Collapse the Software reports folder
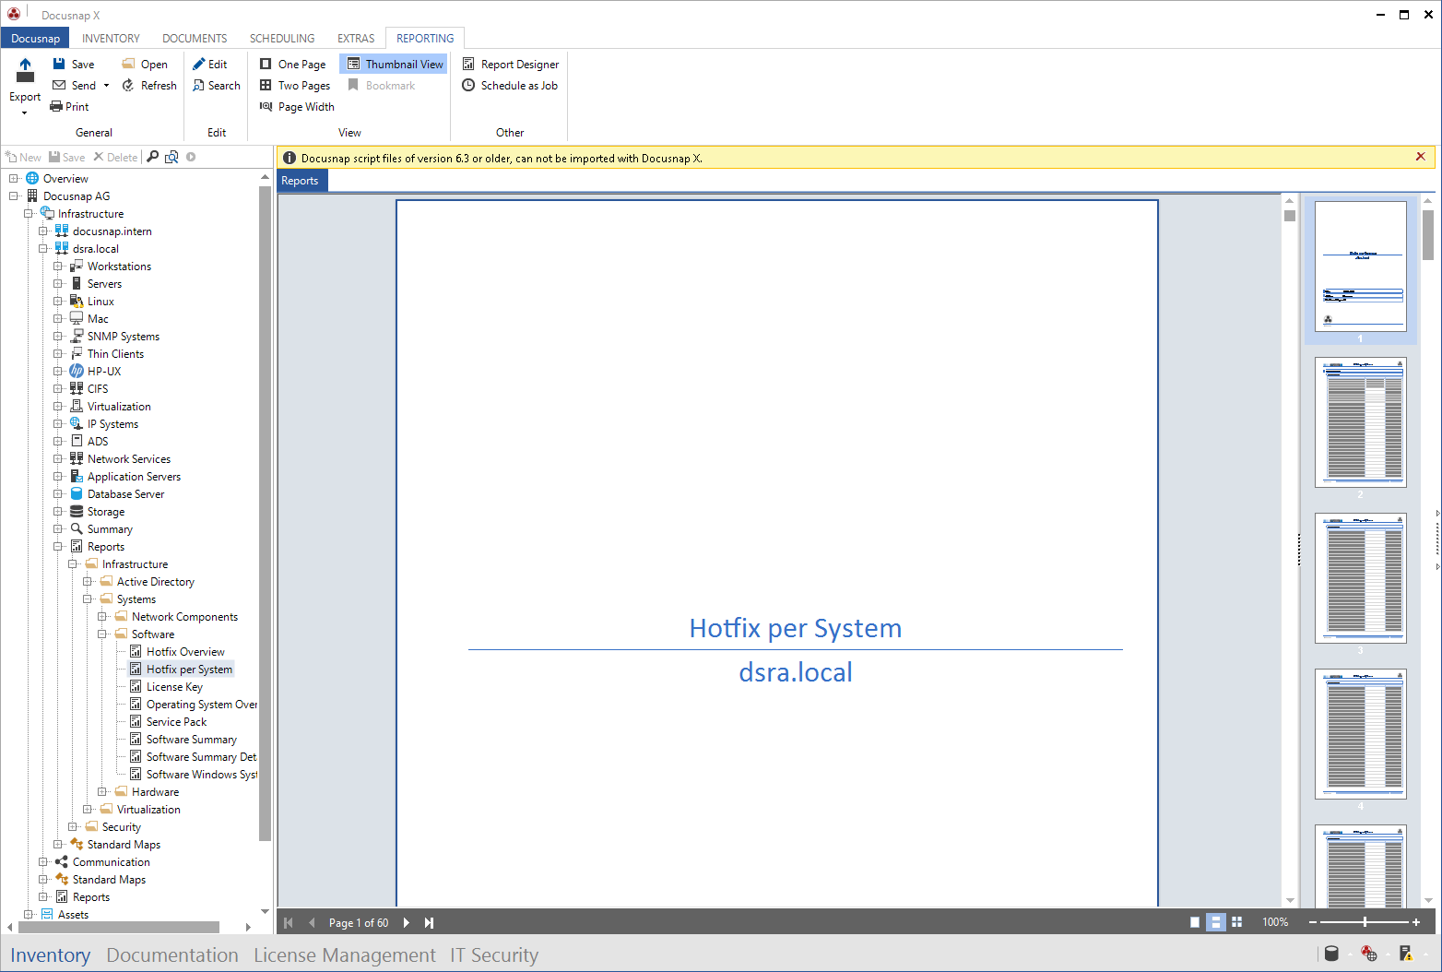Viewport: 1442px width, 972px height. click(x=102, y=634)
